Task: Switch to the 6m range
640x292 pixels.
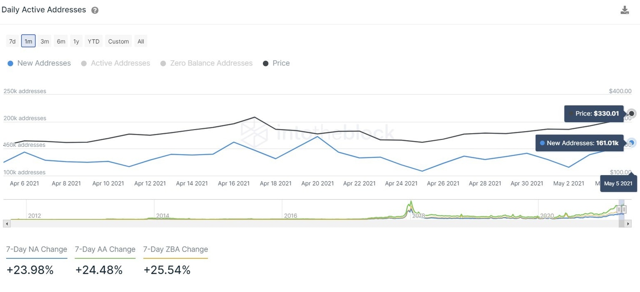Action: [61, 41]
